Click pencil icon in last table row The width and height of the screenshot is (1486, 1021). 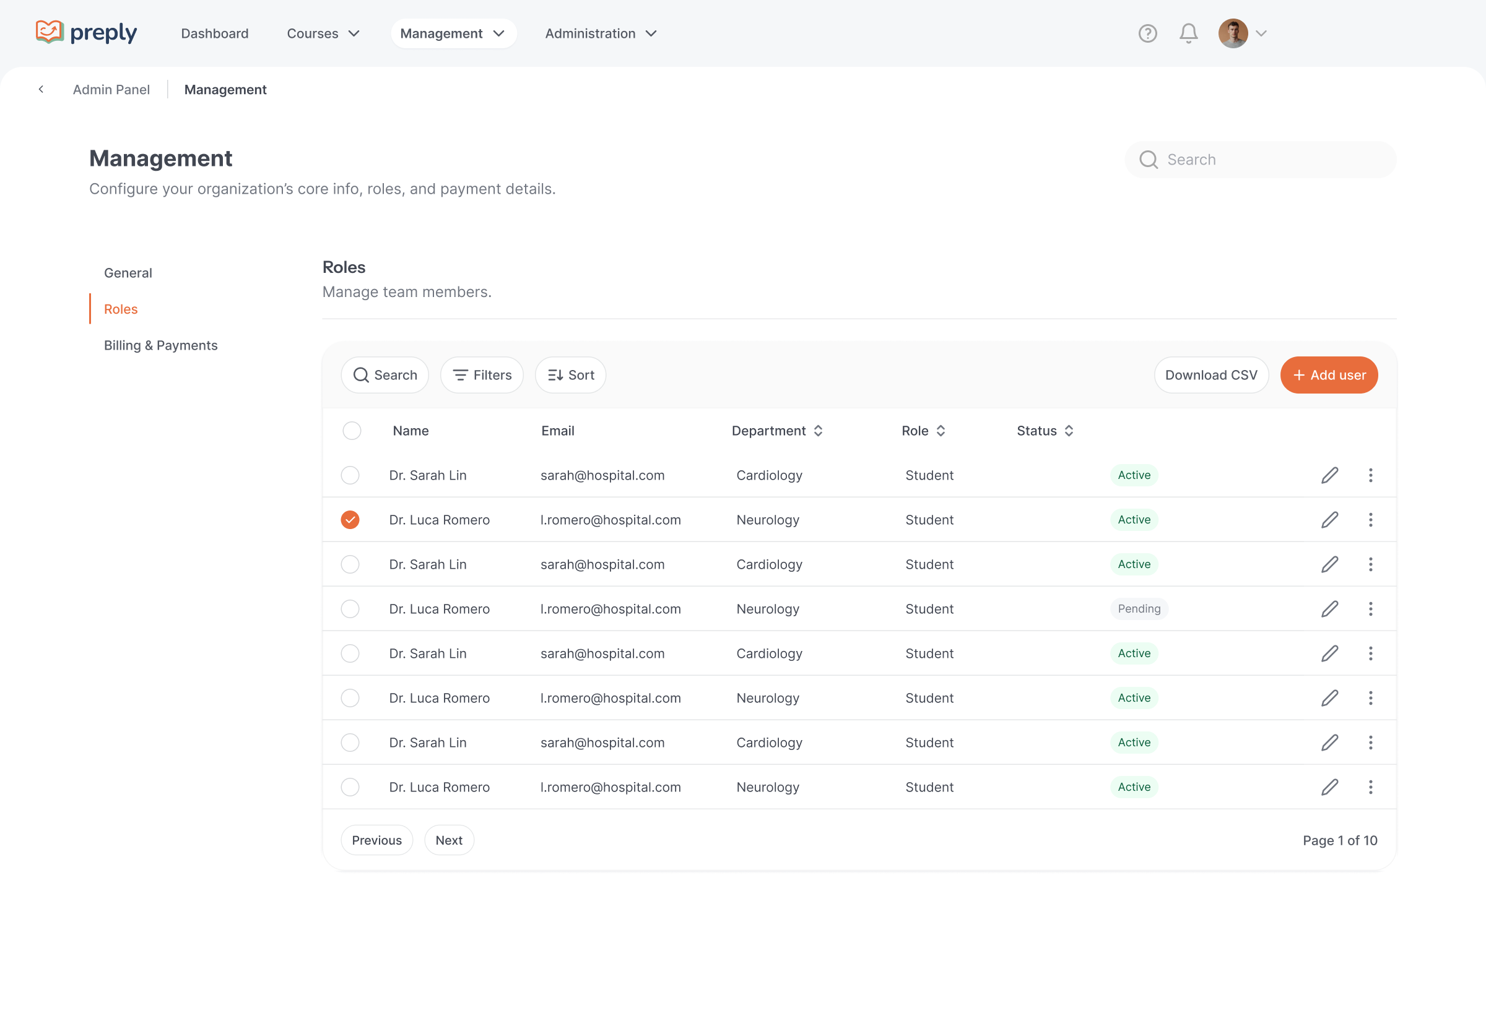pos(1329,787)
